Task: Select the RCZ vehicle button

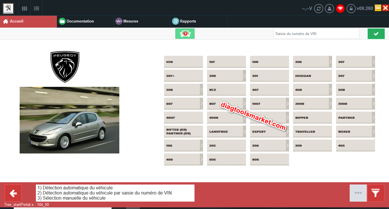Action: (x=226, y=90)
